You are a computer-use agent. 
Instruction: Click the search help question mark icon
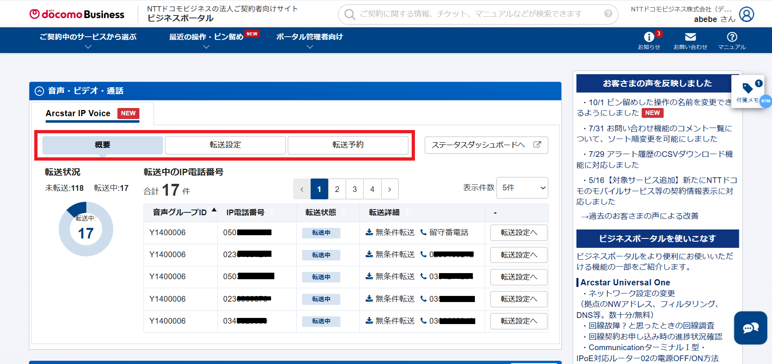click(x=608, y=14)
